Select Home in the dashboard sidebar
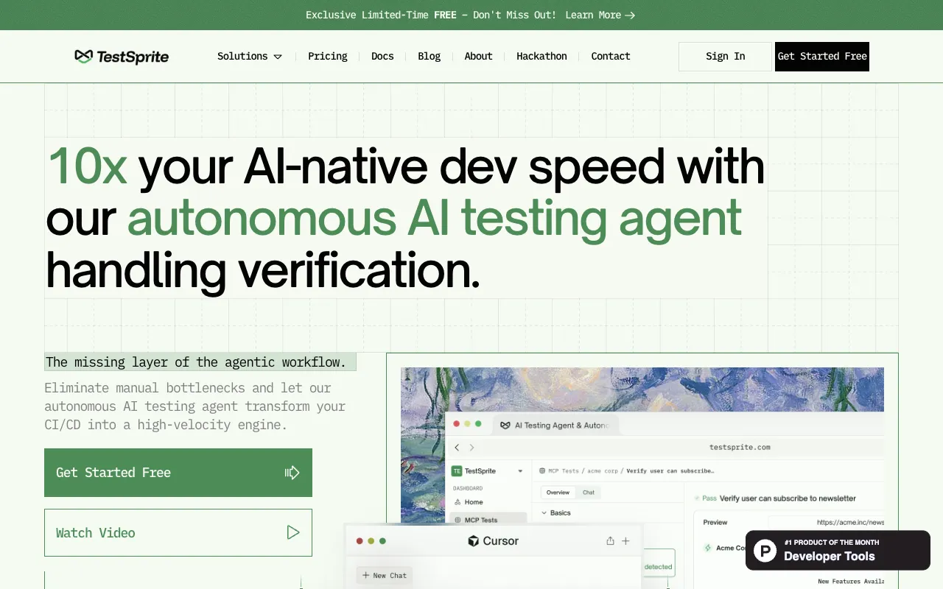943x589 pixels. click(473, 502)
